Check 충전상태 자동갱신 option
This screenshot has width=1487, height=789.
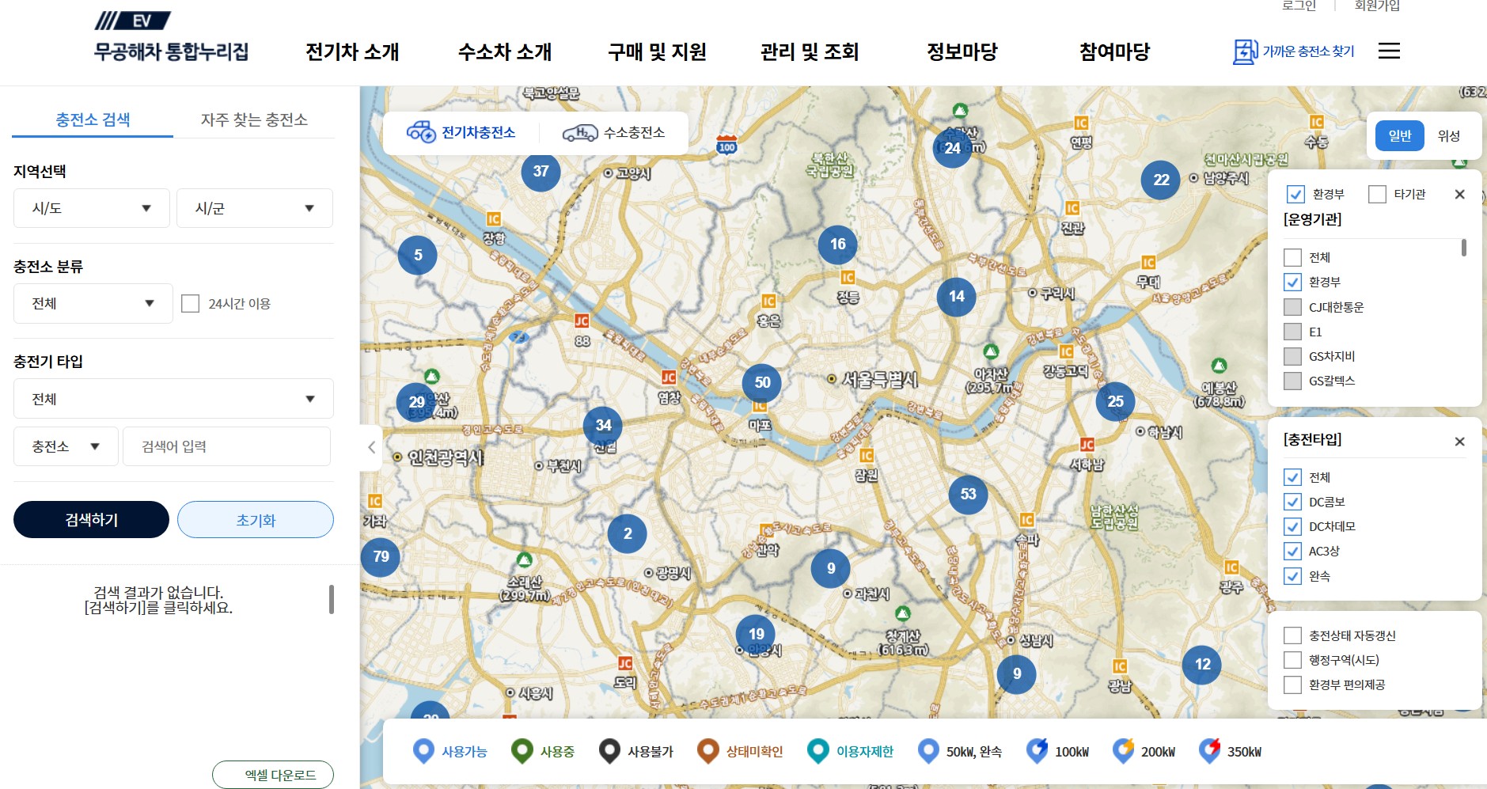click(1293, 635)
